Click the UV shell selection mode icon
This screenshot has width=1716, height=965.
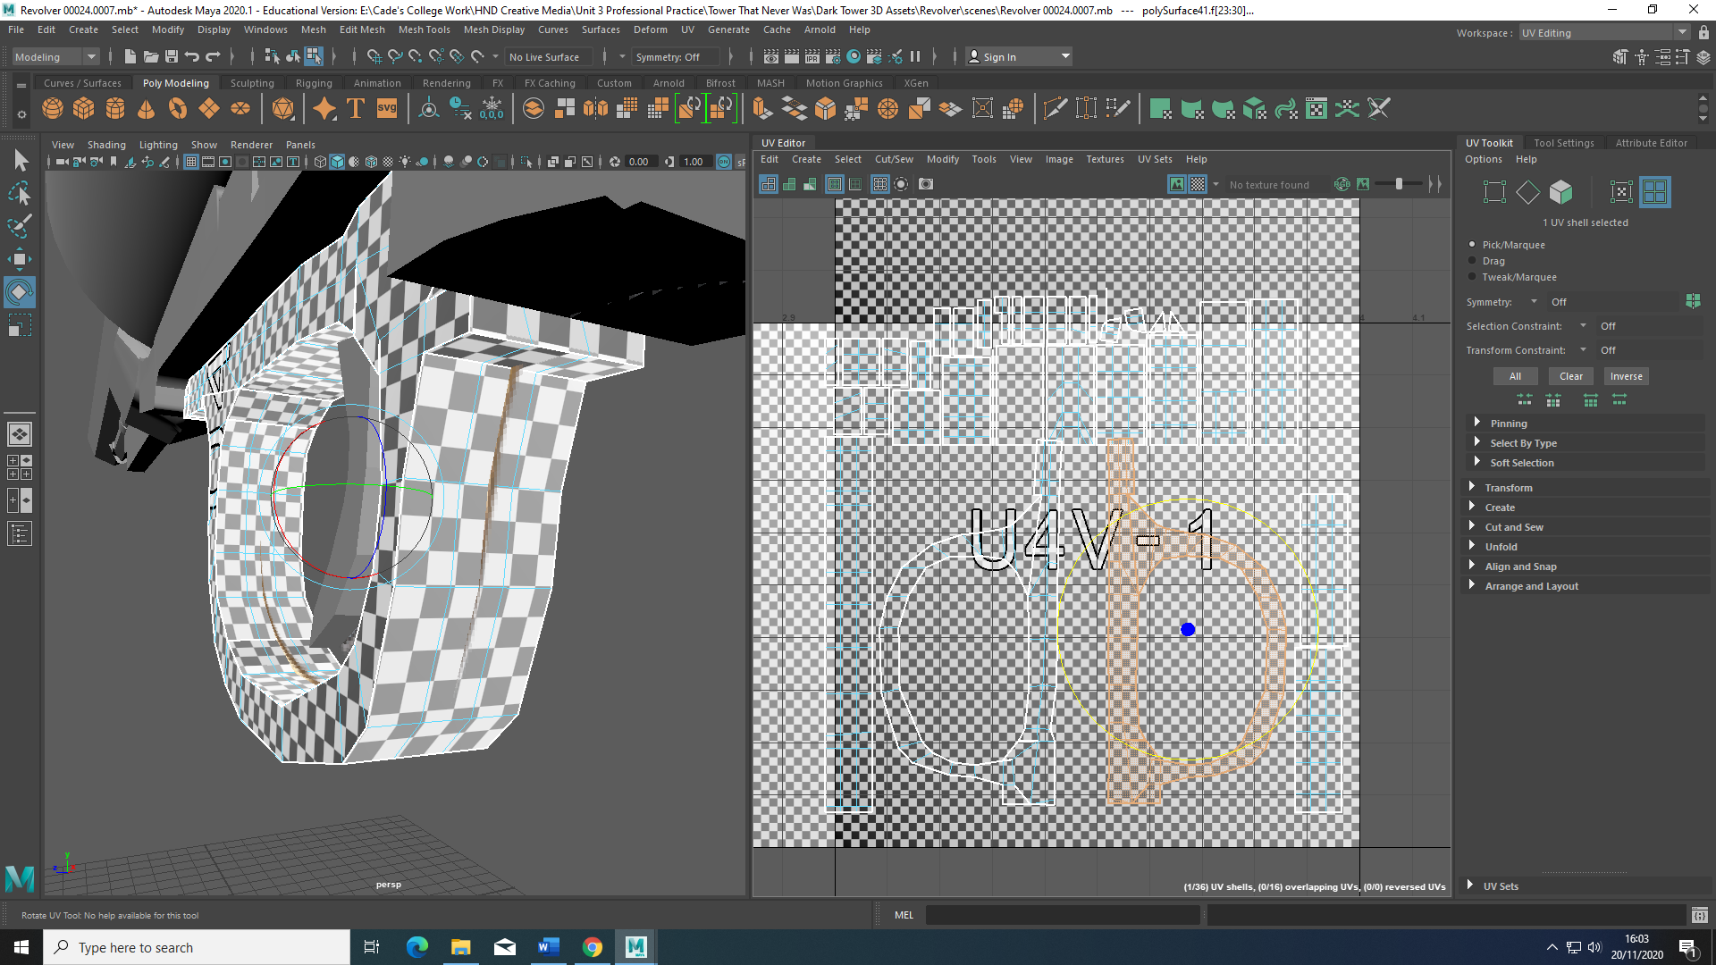coord(1654,192)
